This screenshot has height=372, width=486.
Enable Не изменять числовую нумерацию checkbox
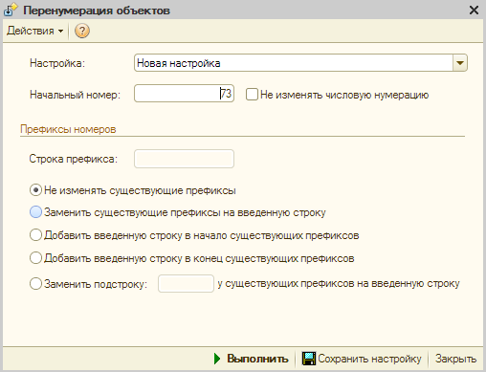pos(252,95)
